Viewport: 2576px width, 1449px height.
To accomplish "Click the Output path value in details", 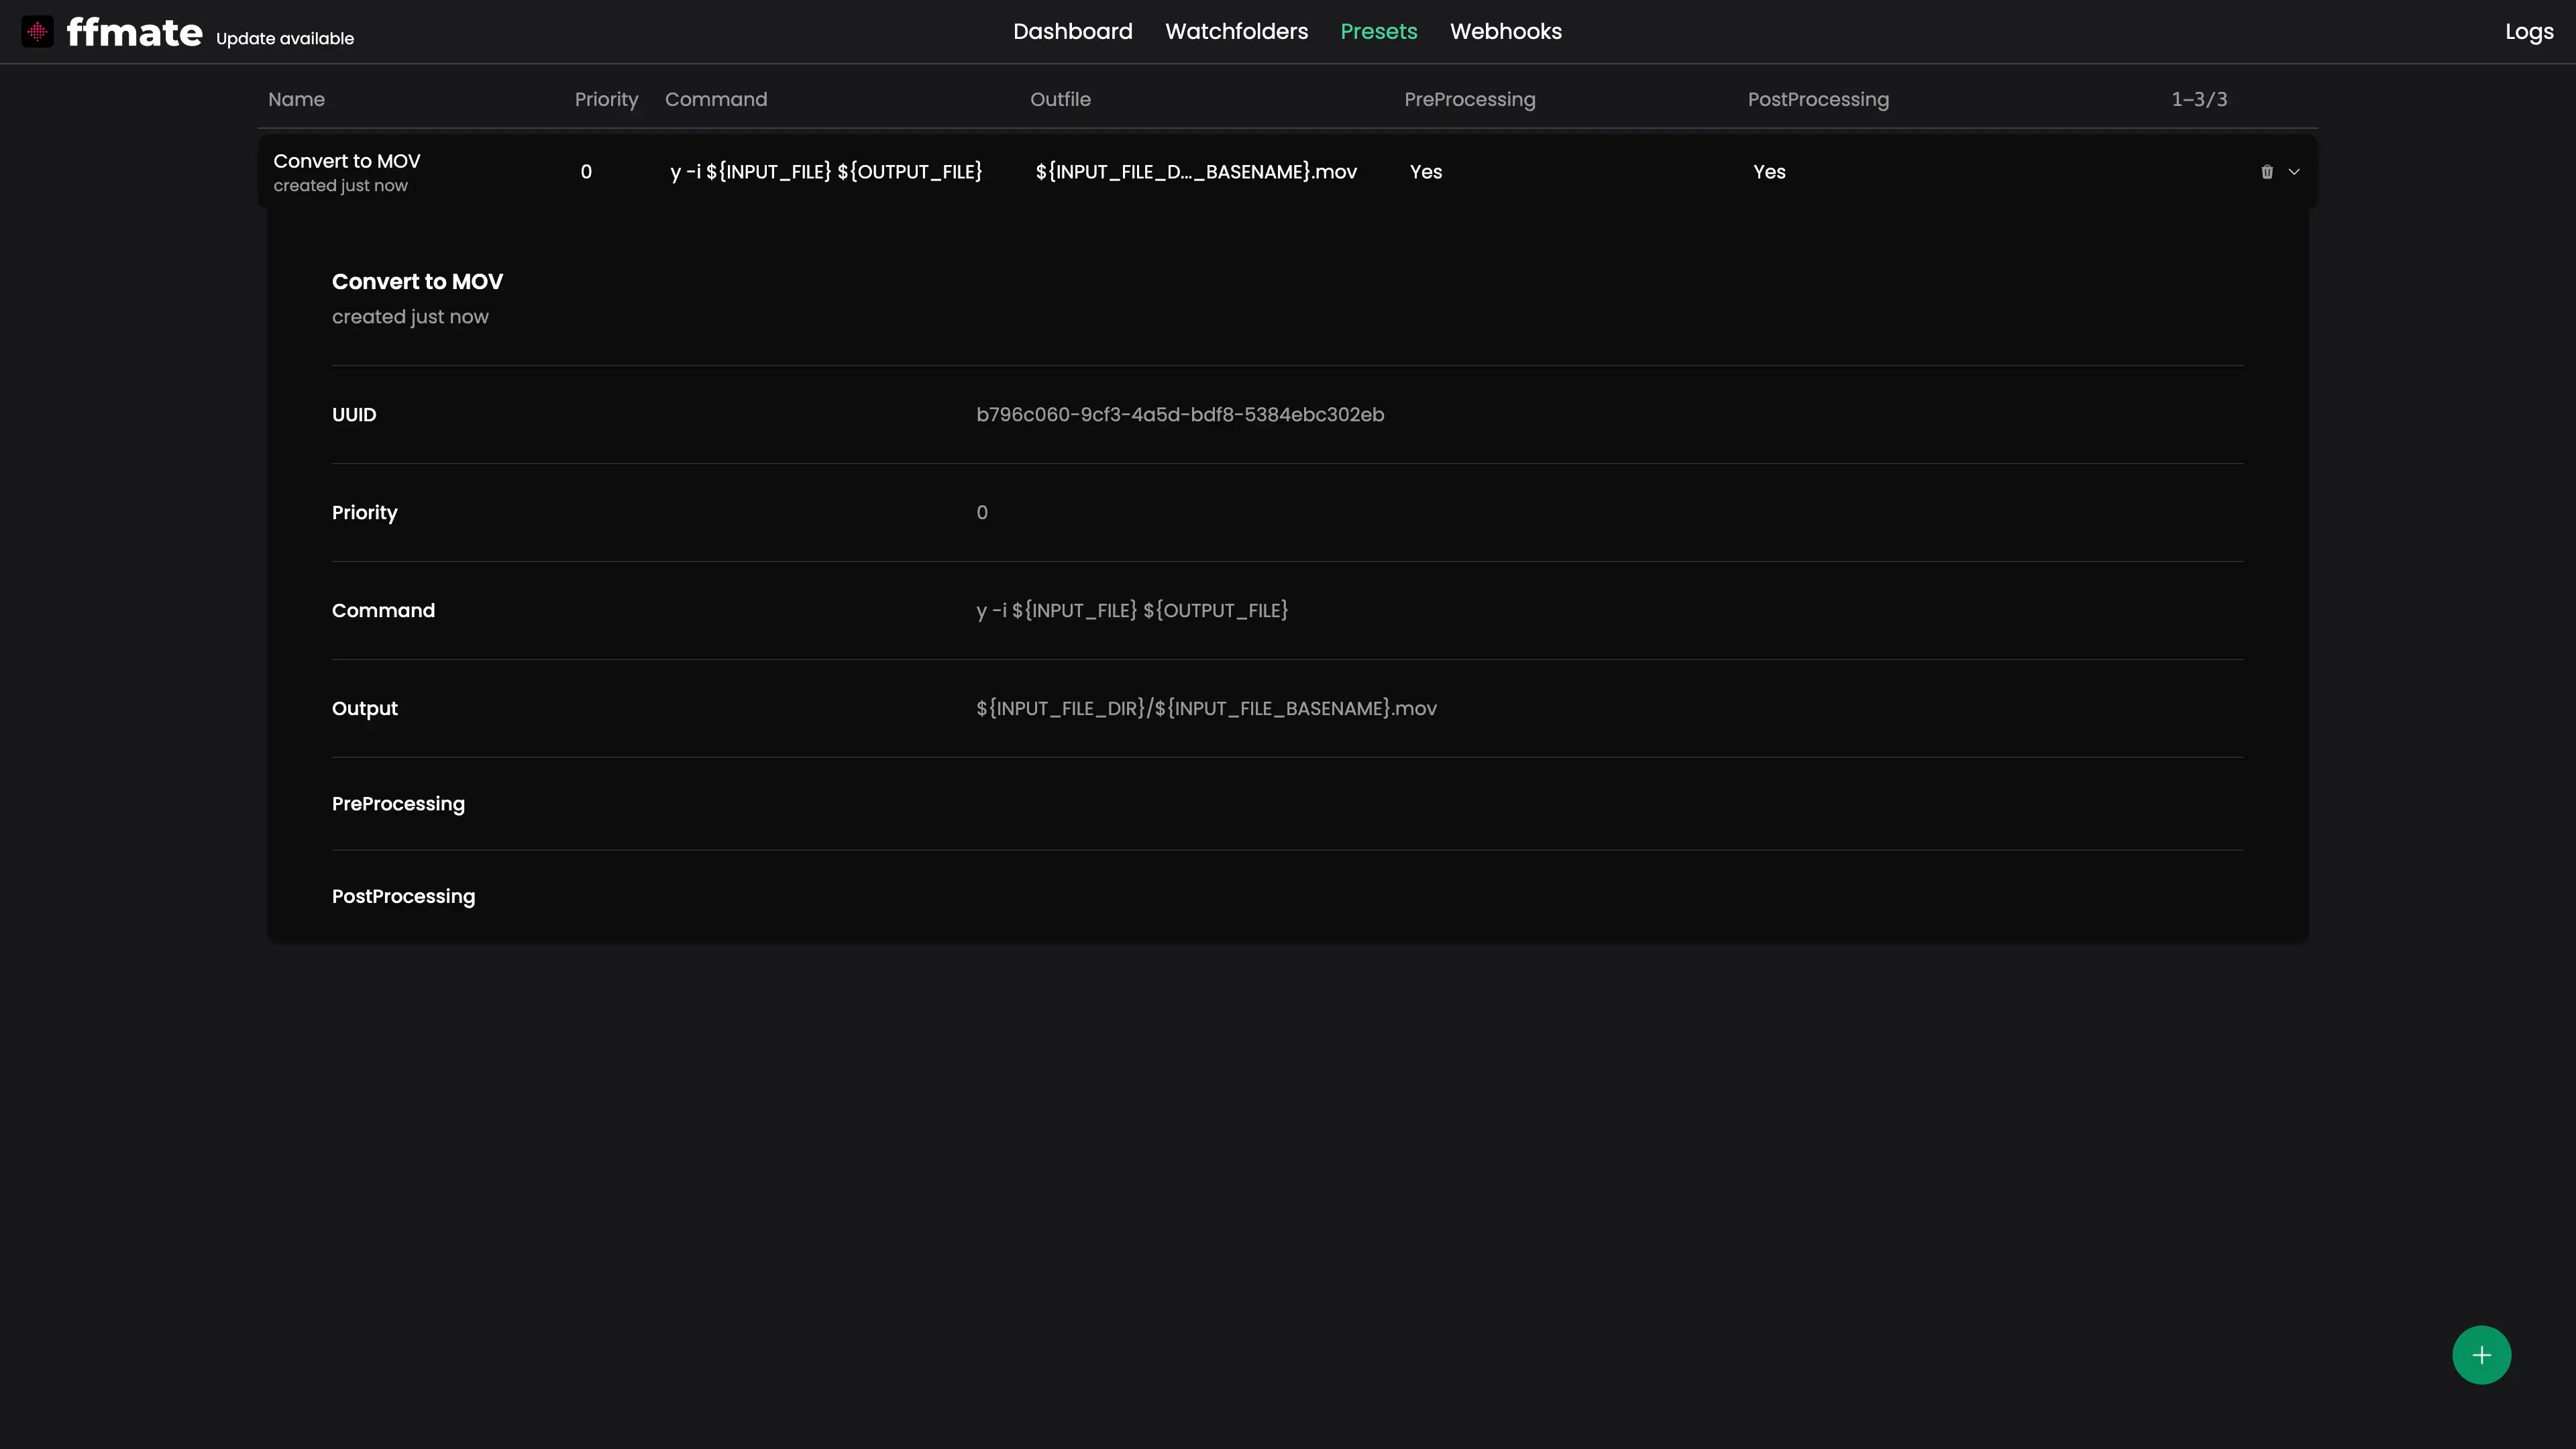I will coord(1206,709).
